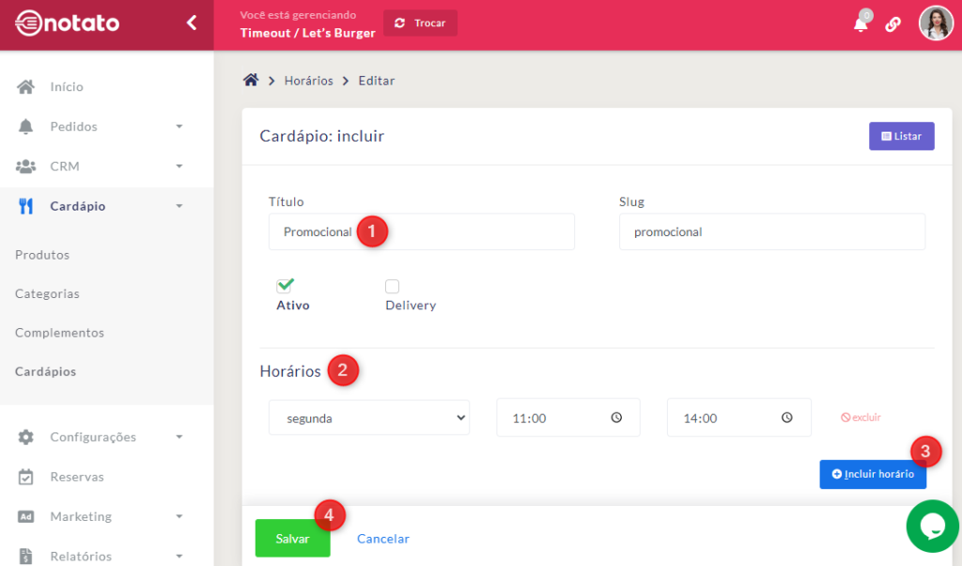This screenshot has width=962, height=566.
Task: Uncheck the Ativo checkbox
Action: pos(286,286)
